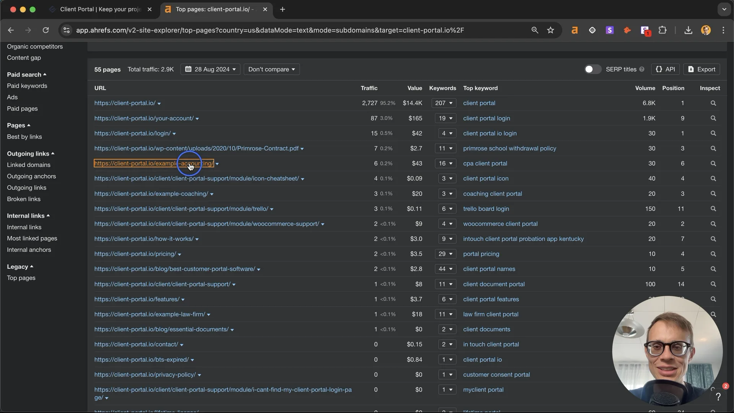Click the API button

[665, 69]
